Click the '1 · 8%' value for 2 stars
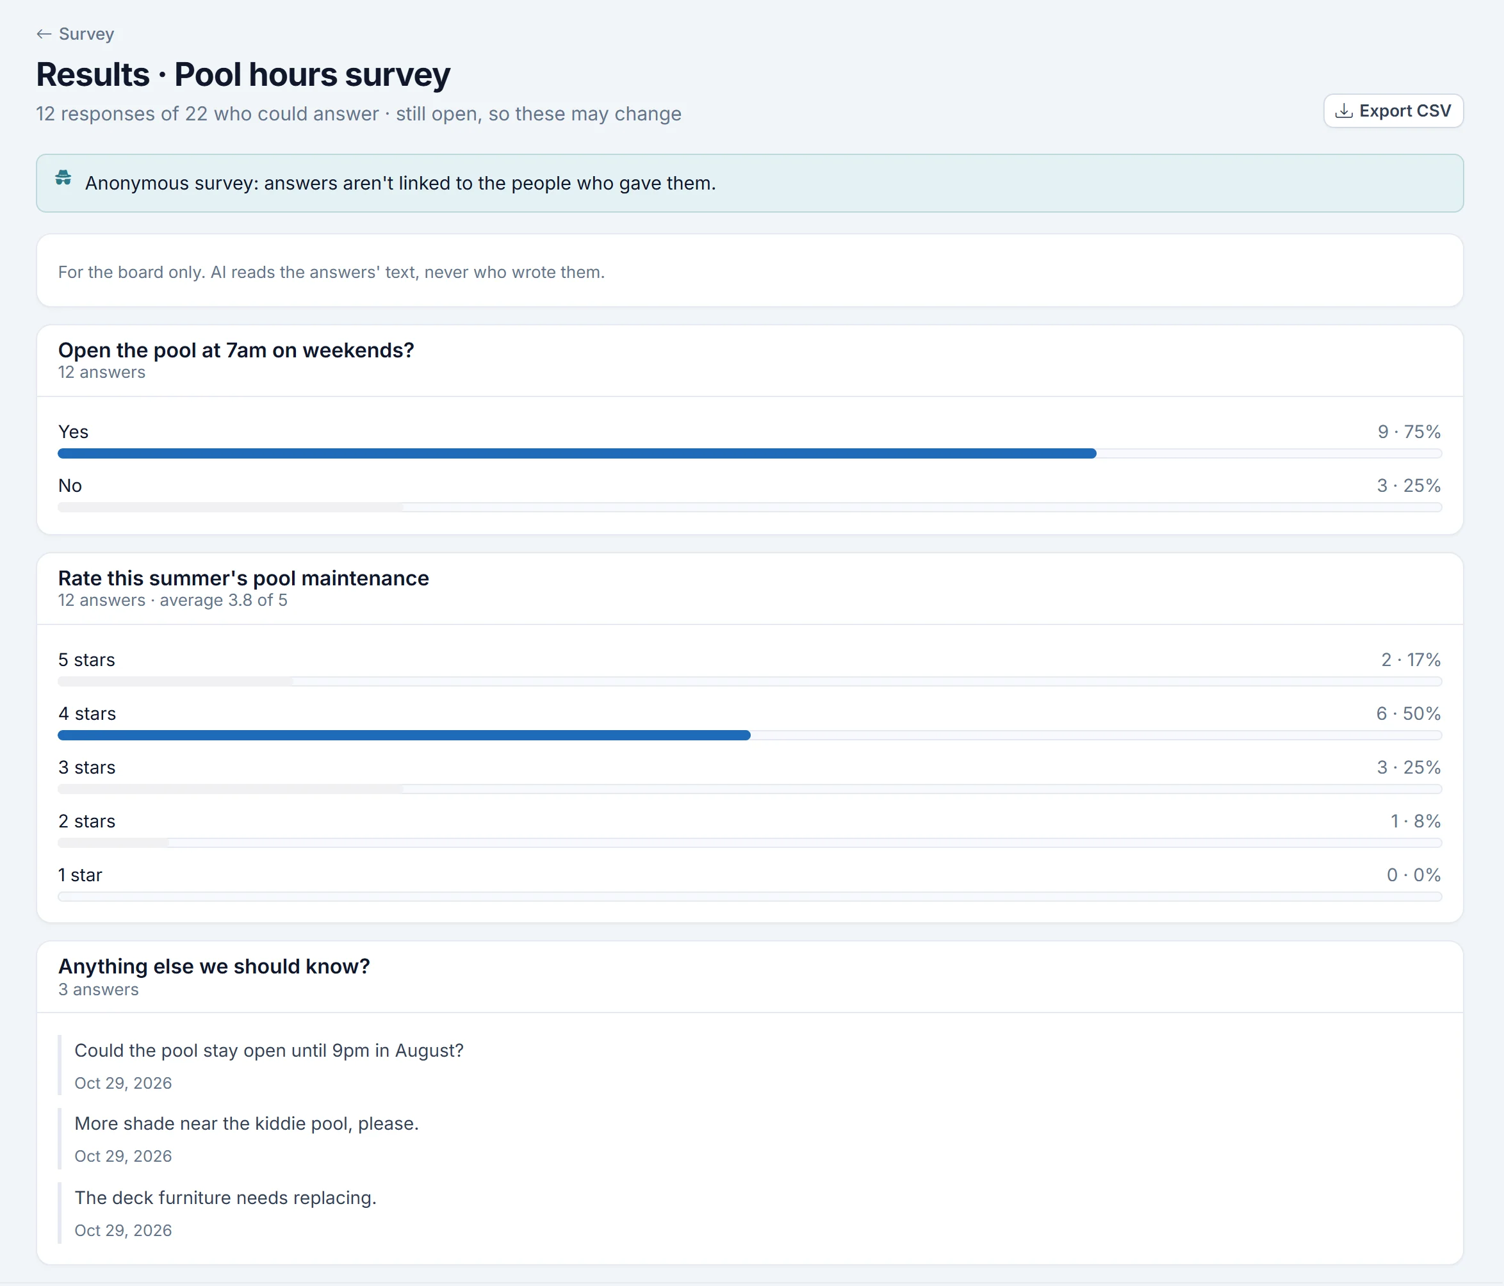The width and height of the screenshot is (1504, 1286). (1416, 821)
